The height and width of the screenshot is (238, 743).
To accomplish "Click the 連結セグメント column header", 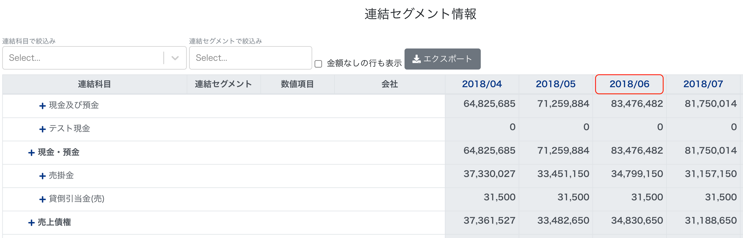I will 223,84.
